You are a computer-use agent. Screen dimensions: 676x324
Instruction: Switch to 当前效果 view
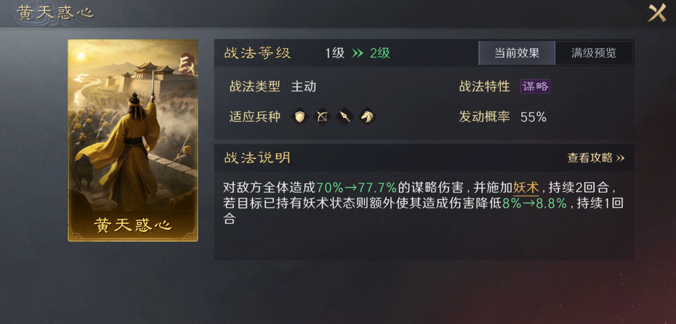(x=517, y=53)
